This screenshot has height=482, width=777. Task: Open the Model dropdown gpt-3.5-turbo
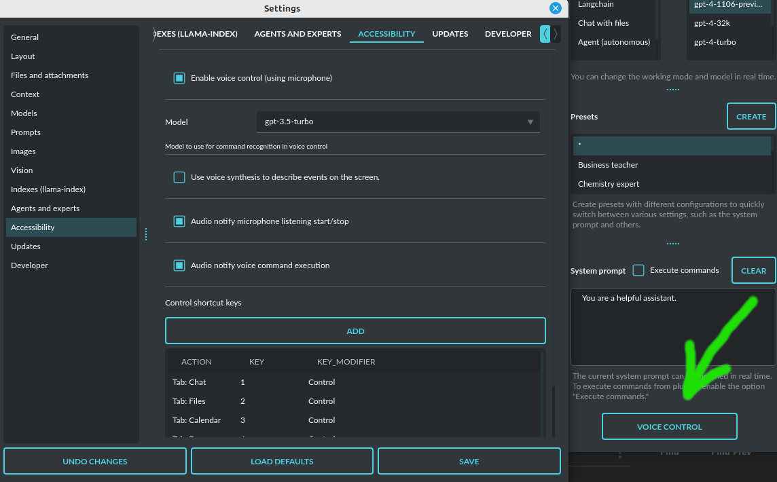397,122
